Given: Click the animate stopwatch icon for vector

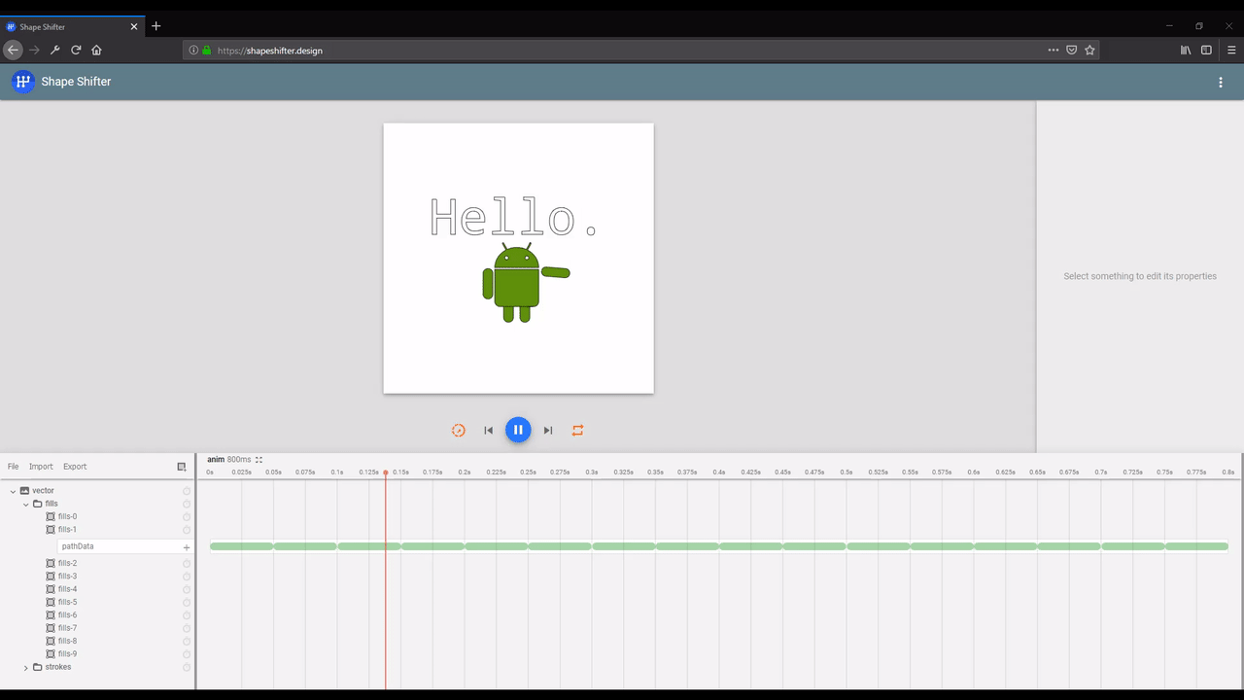Looking at the screenshot, I should point(187,491).
